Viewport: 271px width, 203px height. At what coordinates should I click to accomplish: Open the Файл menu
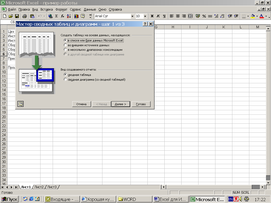pos(12,9)
